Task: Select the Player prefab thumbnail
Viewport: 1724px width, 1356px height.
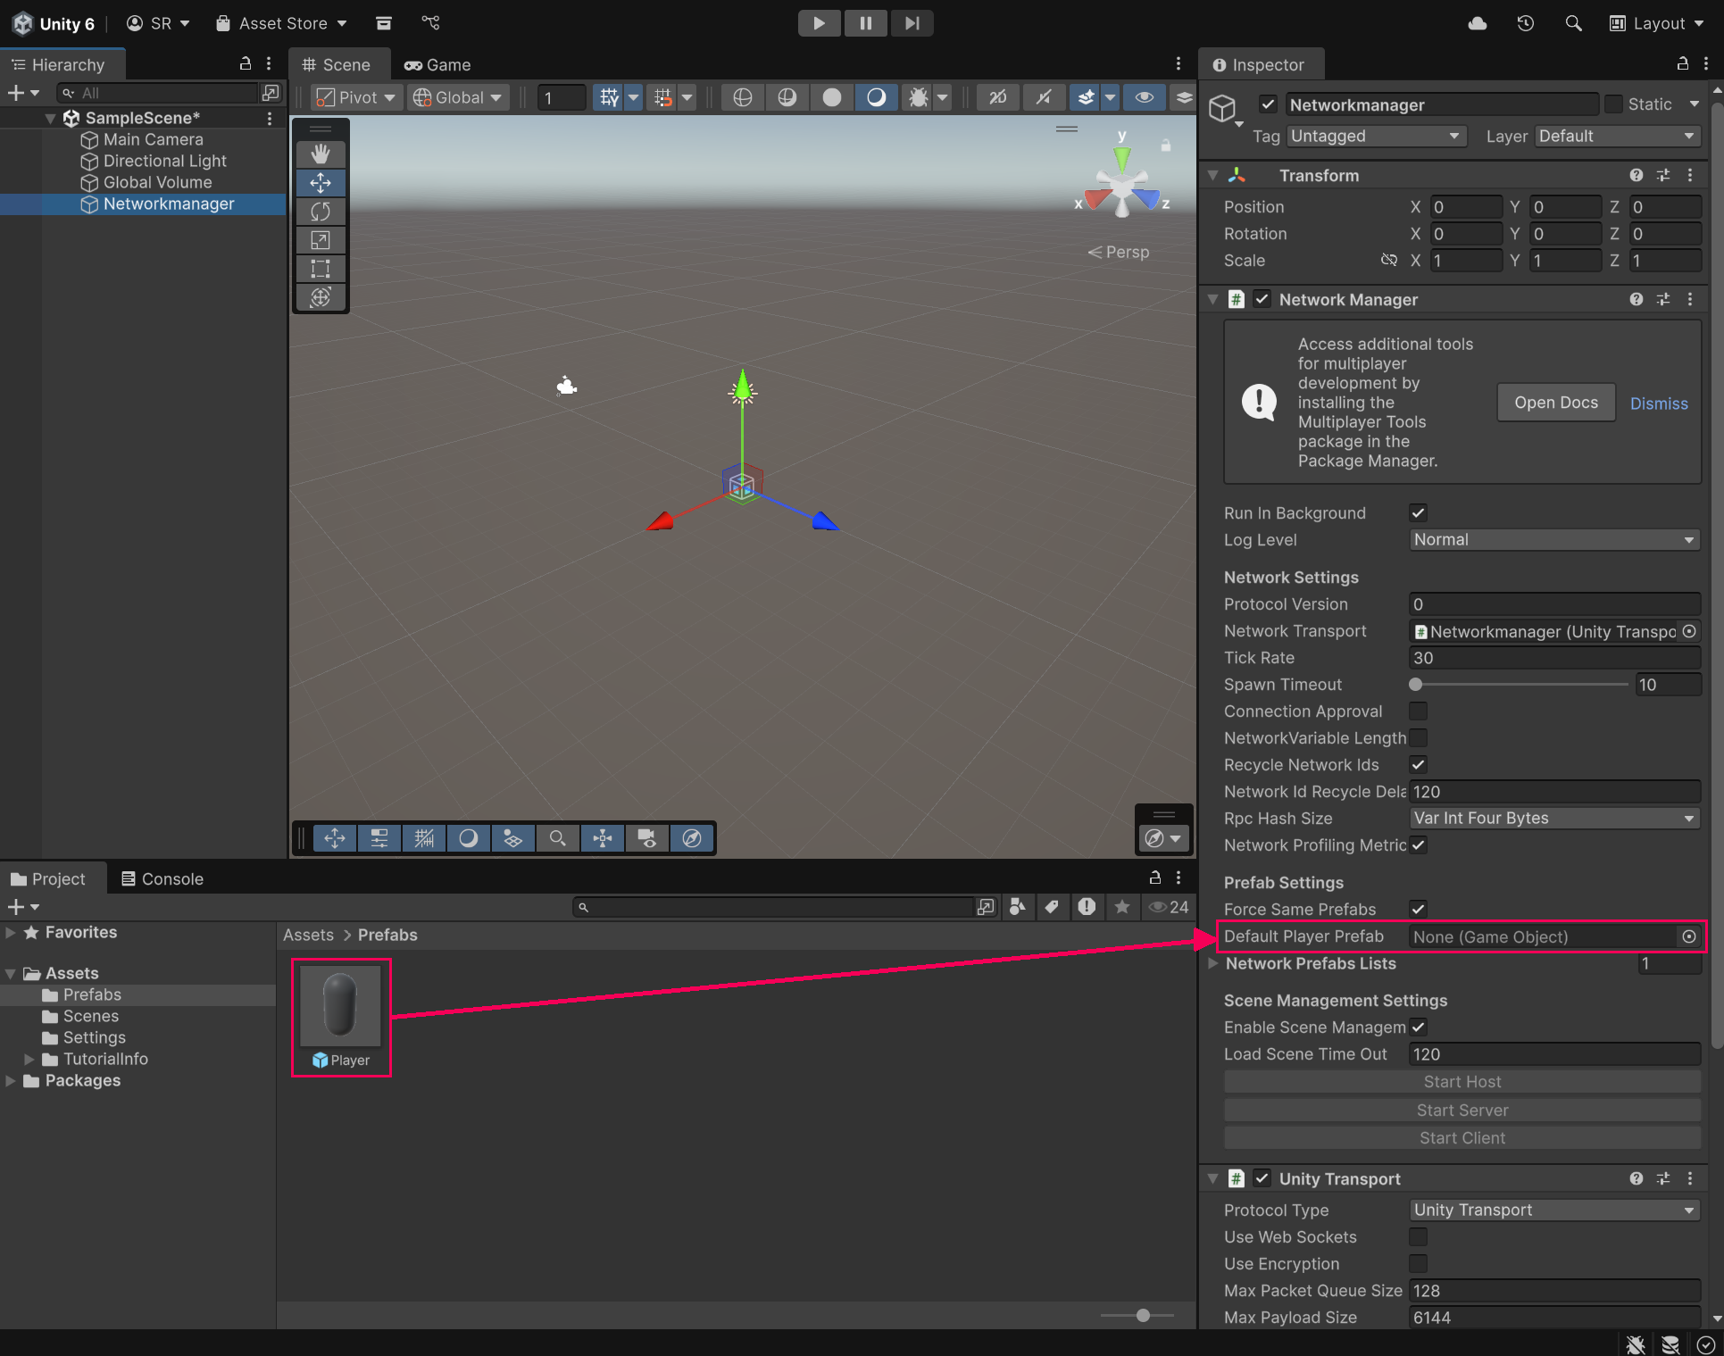Action: (340, 1007)
